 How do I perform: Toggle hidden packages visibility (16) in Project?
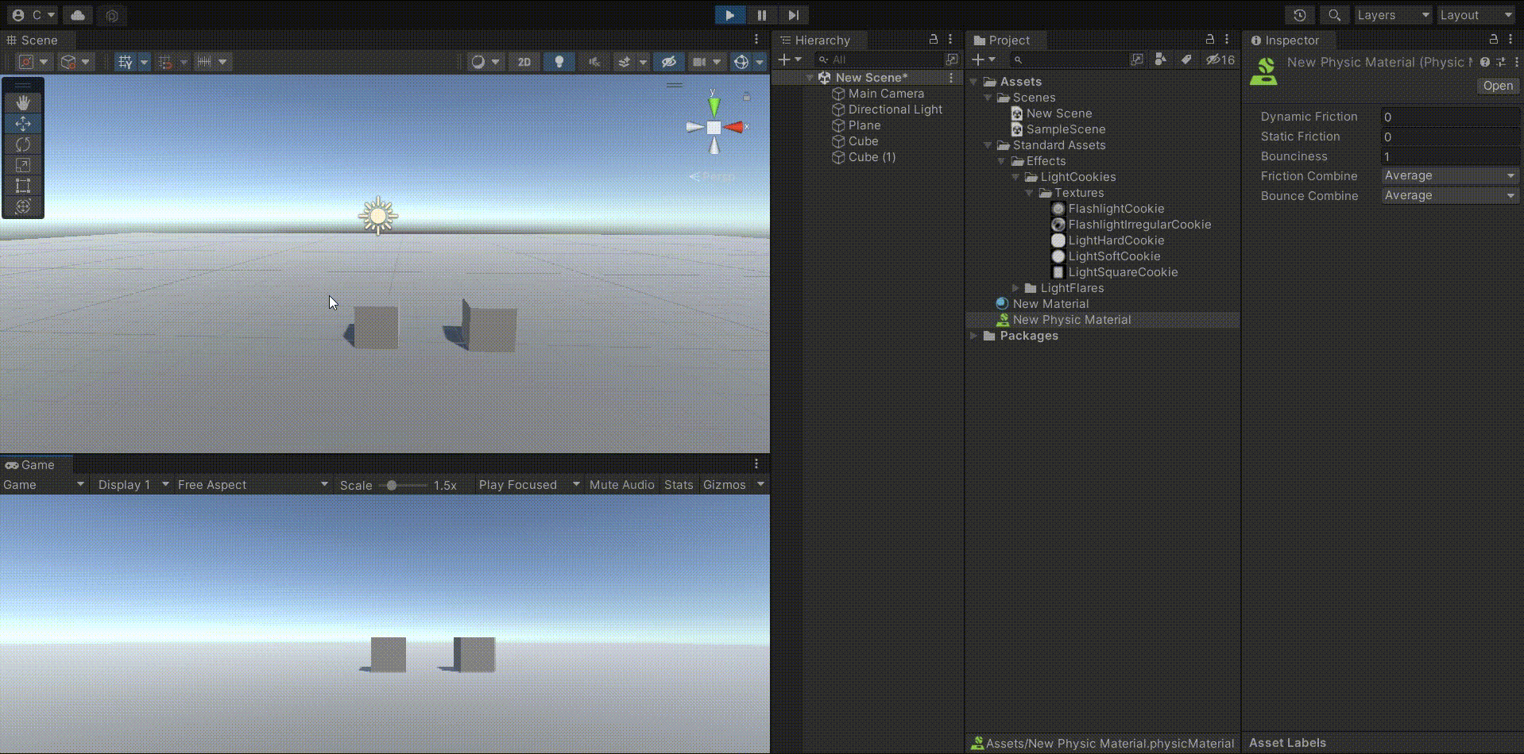click(1220, 60)
